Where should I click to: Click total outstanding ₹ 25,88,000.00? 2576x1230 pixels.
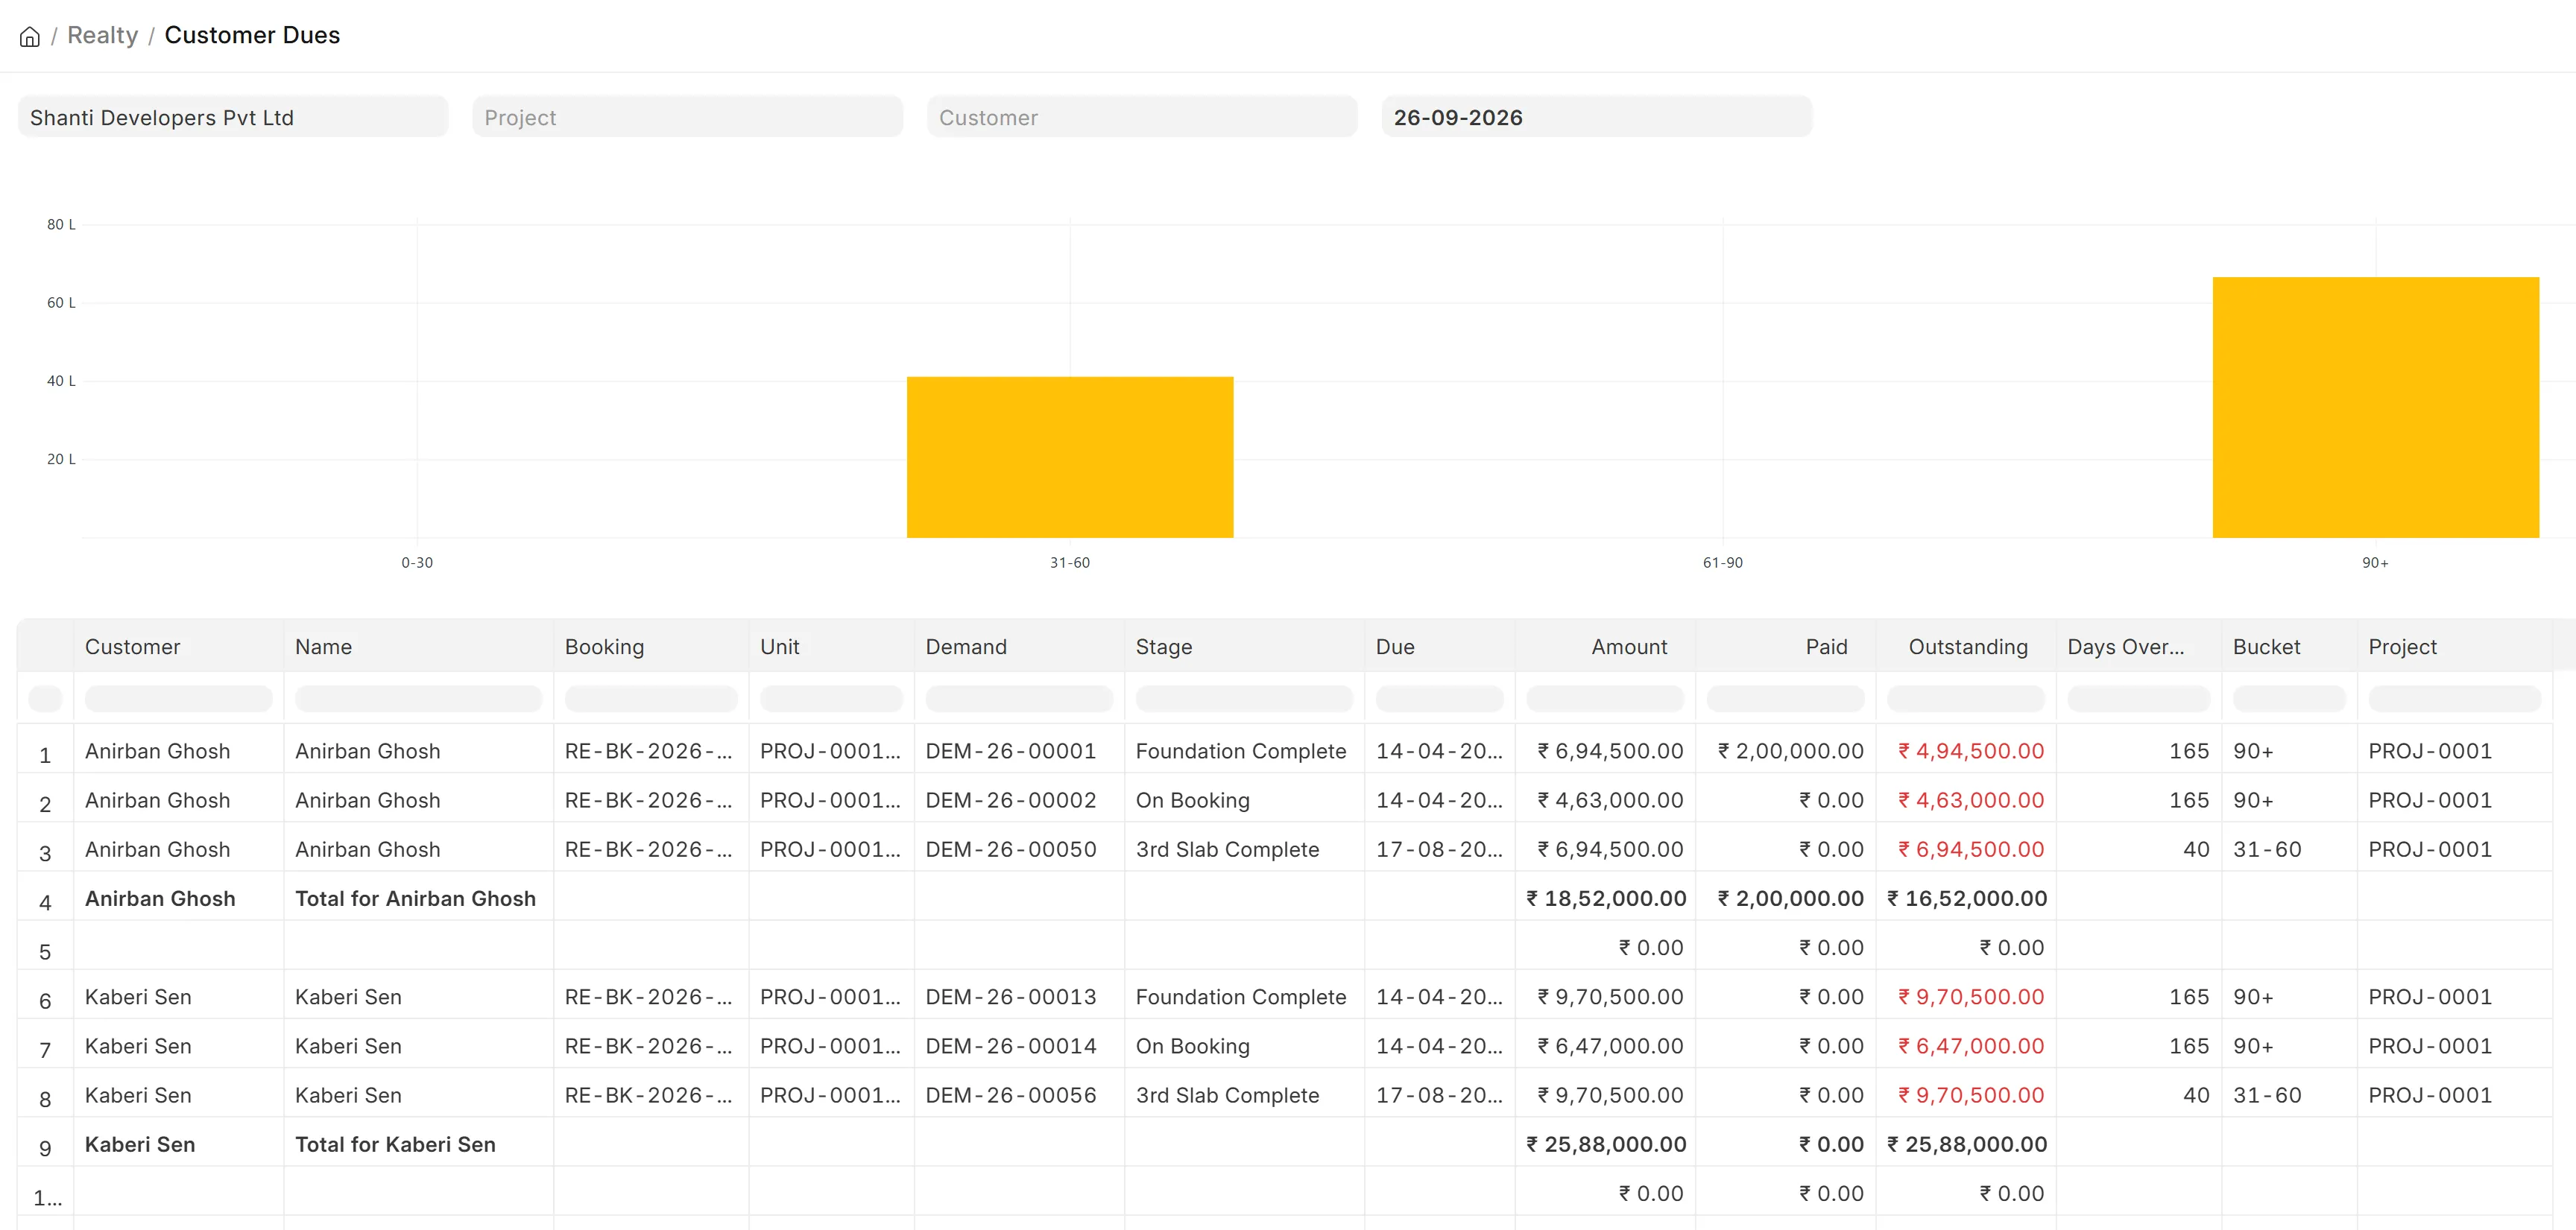[x=1967, y=1144]
